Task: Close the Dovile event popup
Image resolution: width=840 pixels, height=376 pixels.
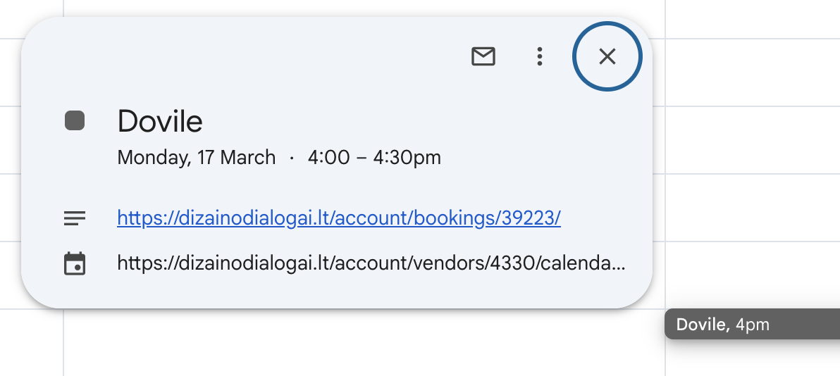Action: [x=607, y=56]
